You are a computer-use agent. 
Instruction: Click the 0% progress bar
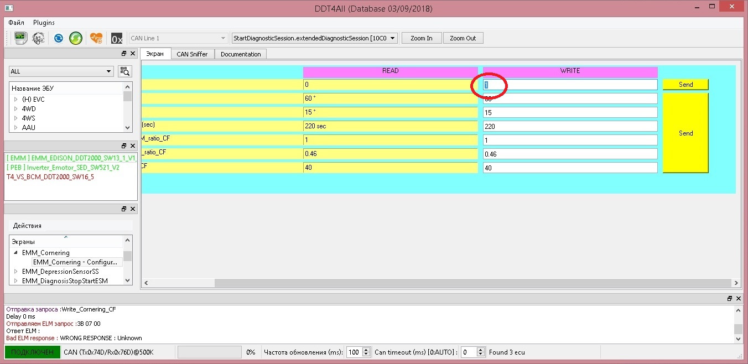click(x=209, y=352)
